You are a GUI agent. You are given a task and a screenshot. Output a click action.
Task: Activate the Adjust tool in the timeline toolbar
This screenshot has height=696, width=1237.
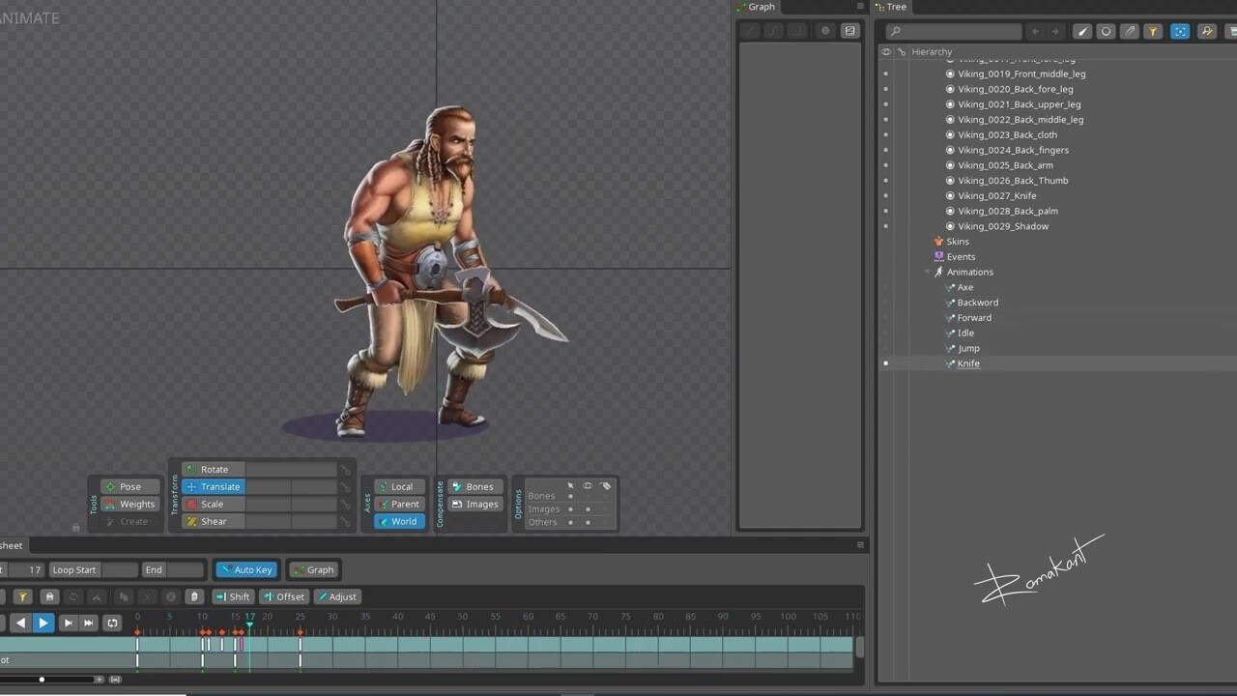(336, 596)
